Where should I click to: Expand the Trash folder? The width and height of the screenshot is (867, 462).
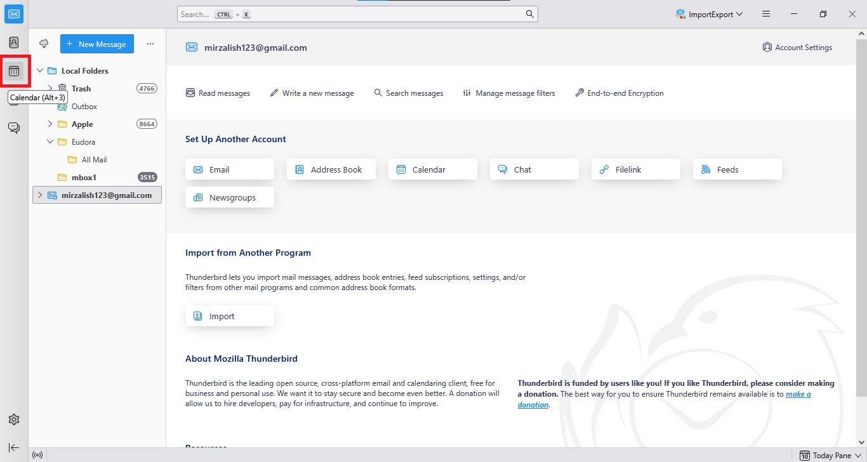click(50, 88)
